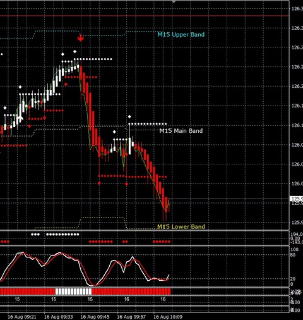Select the M15 Main Band label
The height and width of the screenshot is (320, 303).
181,131
